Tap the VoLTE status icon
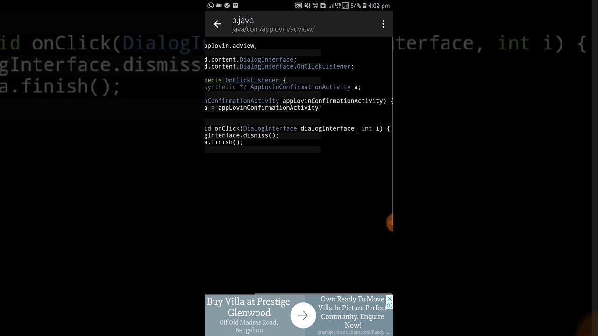Image resolution: width=598 pixels, height=336 pixels. pyautogui.click(x=315, y=6)
